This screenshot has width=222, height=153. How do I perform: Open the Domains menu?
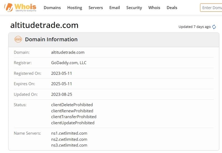pyautogui.click(x=52, y=8)
